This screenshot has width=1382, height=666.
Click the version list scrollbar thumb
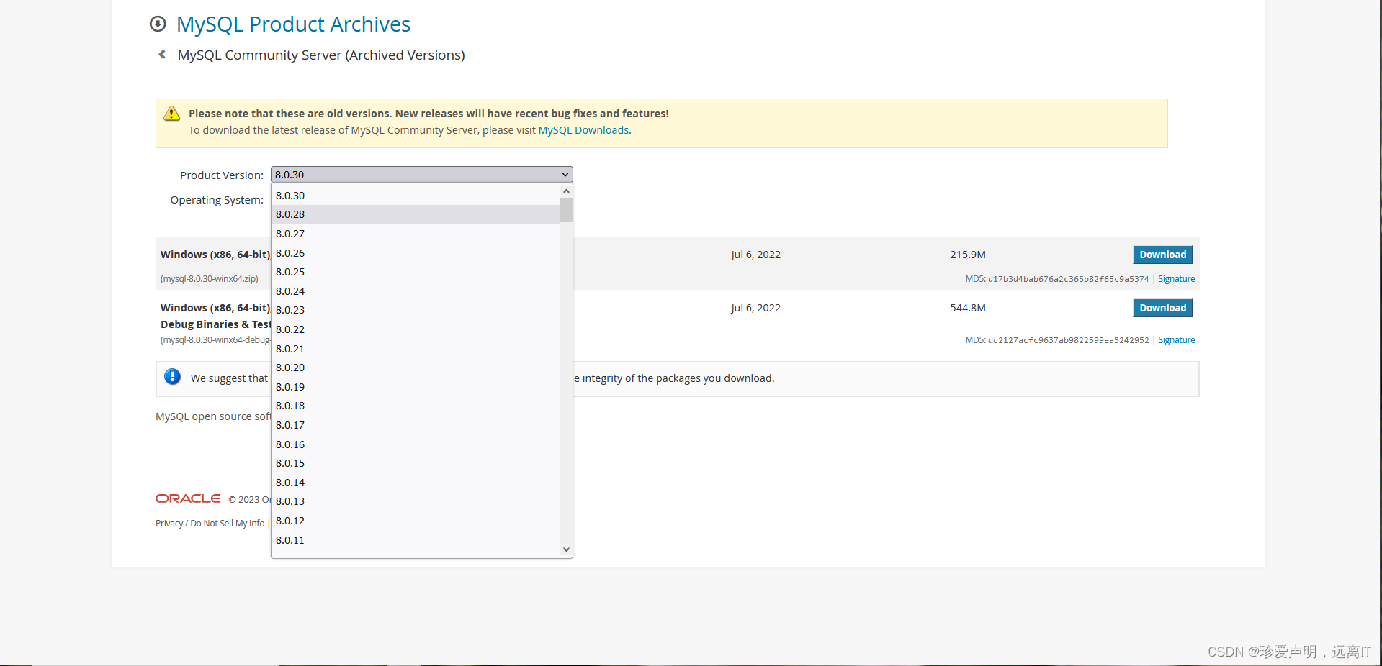pos(566,209)
